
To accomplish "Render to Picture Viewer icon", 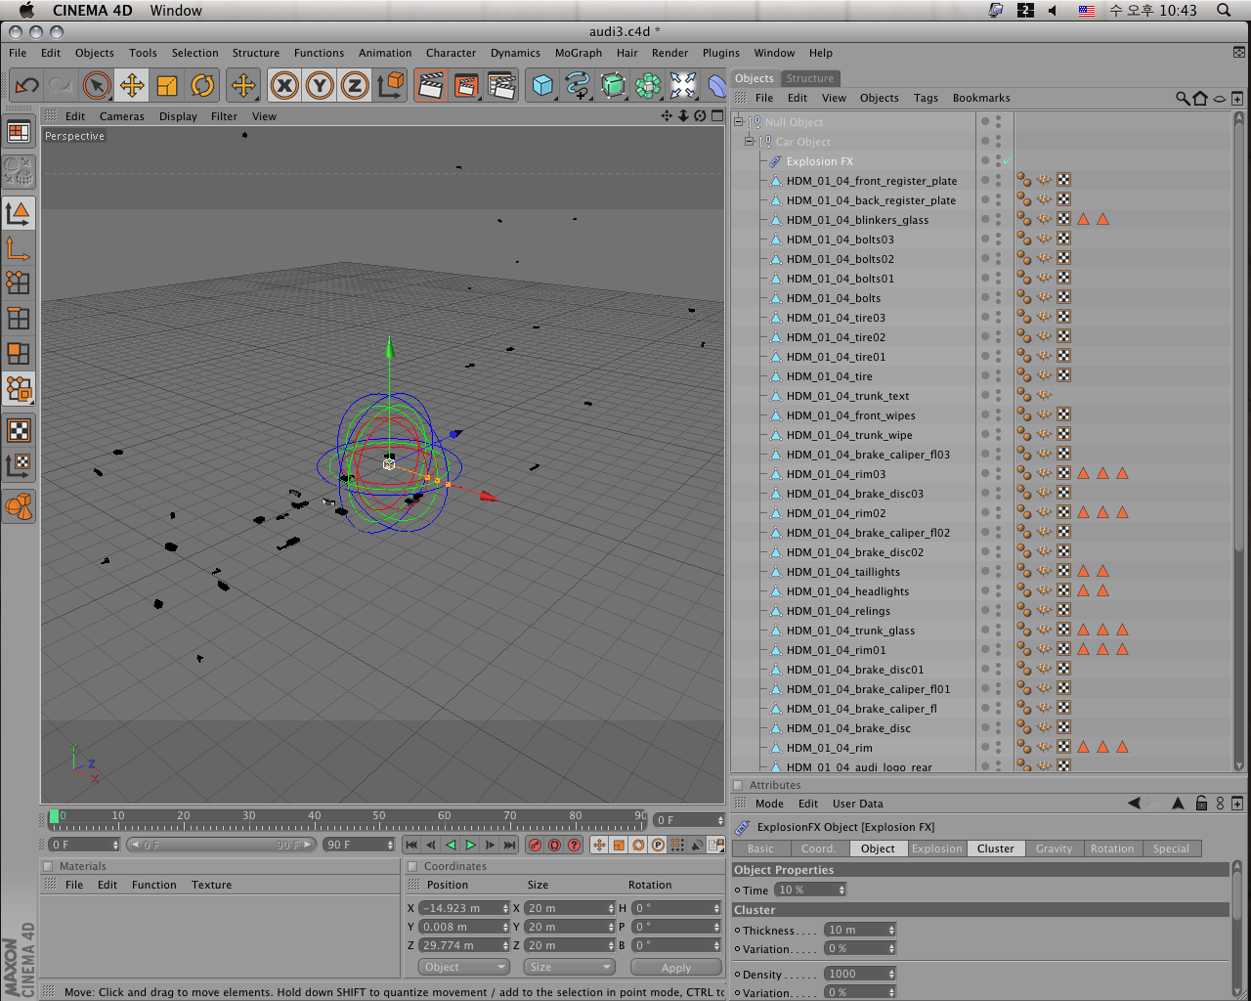I will [x=466, y=86].
